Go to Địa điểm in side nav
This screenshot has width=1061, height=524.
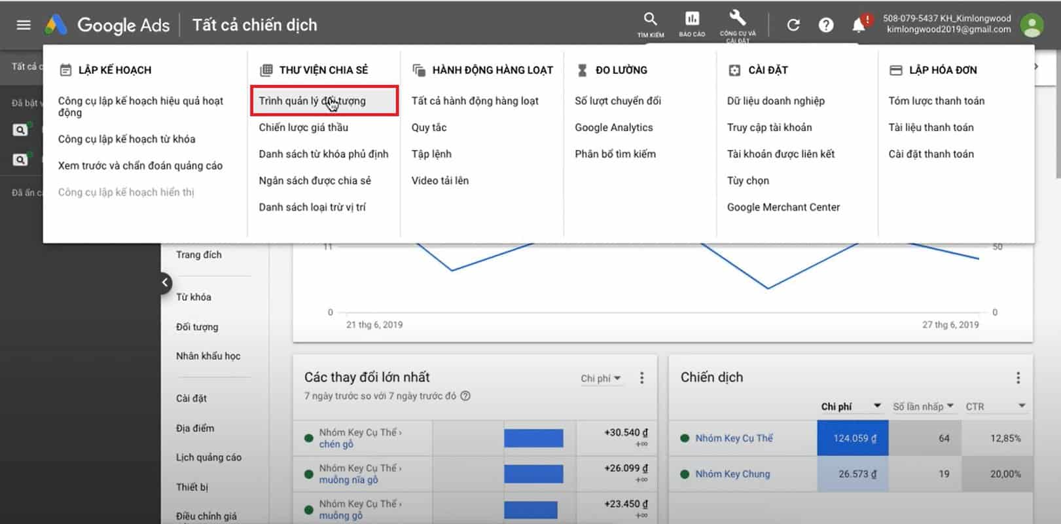(x=195, y=428)
